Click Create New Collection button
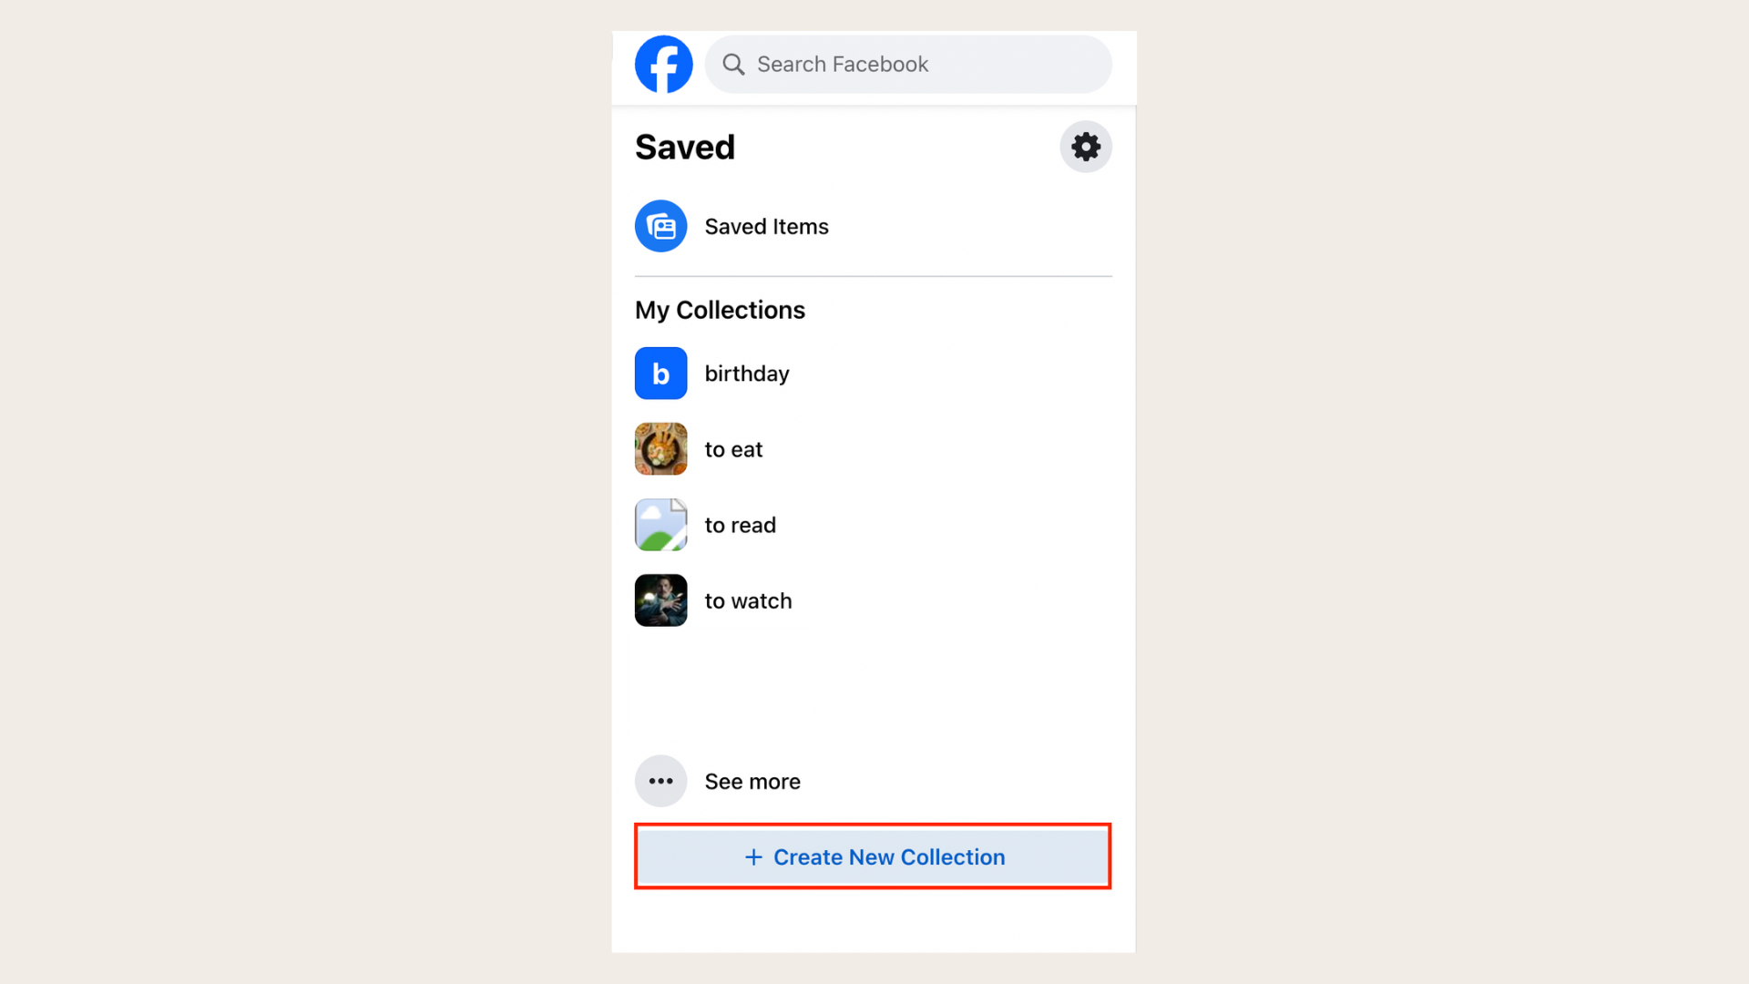The width and height of the screenshot is (1749, 984). [x=874, y=856]
